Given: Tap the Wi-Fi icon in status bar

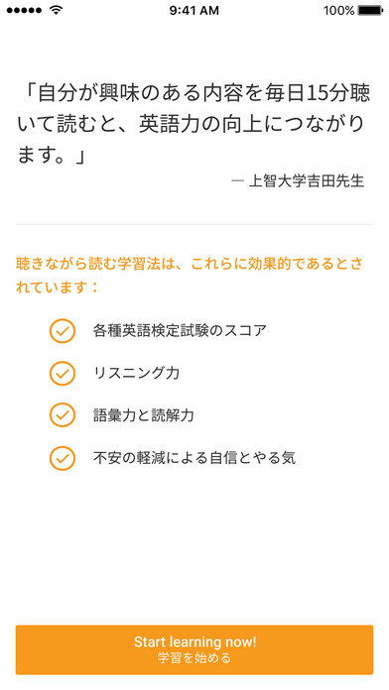Looking at the screenshot, I should 56,10.
